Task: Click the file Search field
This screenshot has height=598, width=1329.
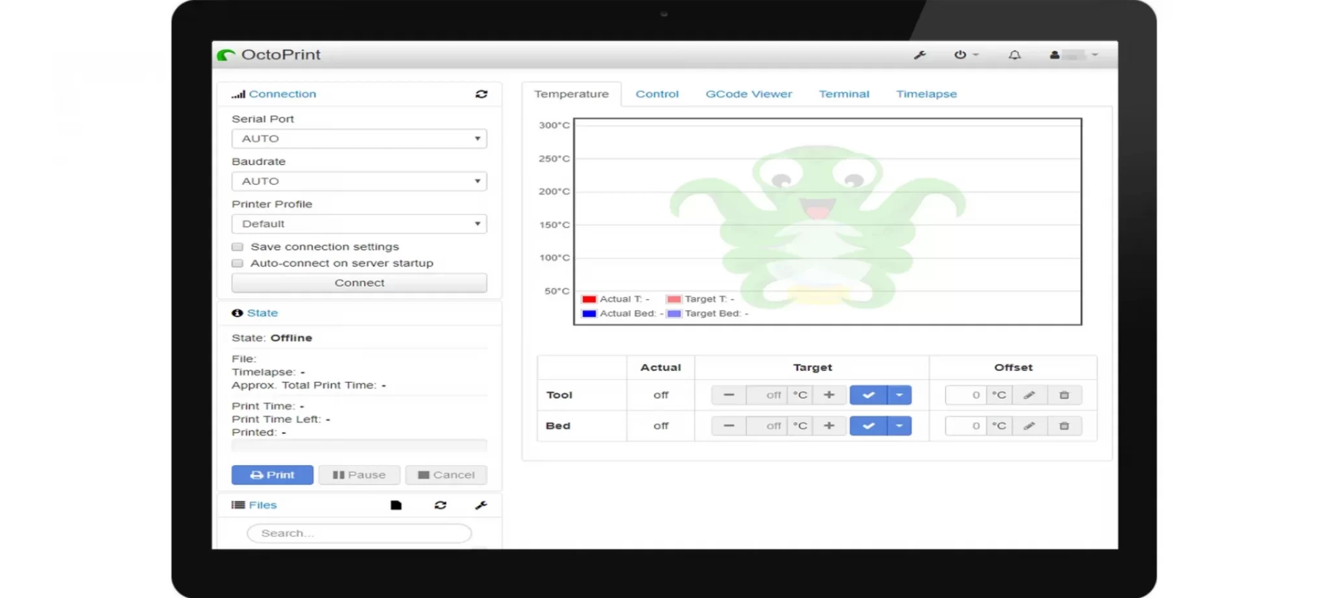Action: [359, 533]
